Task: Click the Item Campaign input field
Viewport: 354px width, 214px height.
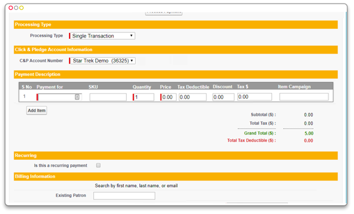Action: pyautogui.click(x=304, y=97)
